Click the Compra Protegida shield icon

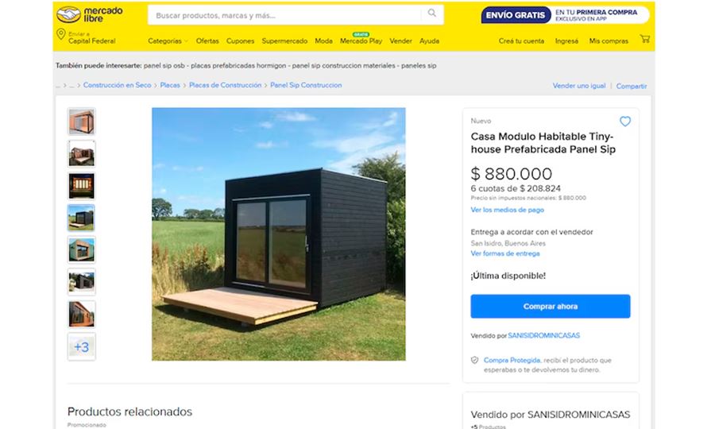pos(475,360)
